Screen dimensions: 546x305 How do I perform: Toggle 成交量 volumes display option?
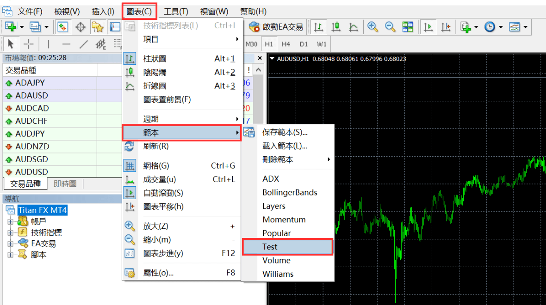pyautogui.click(x=160, y=179)
